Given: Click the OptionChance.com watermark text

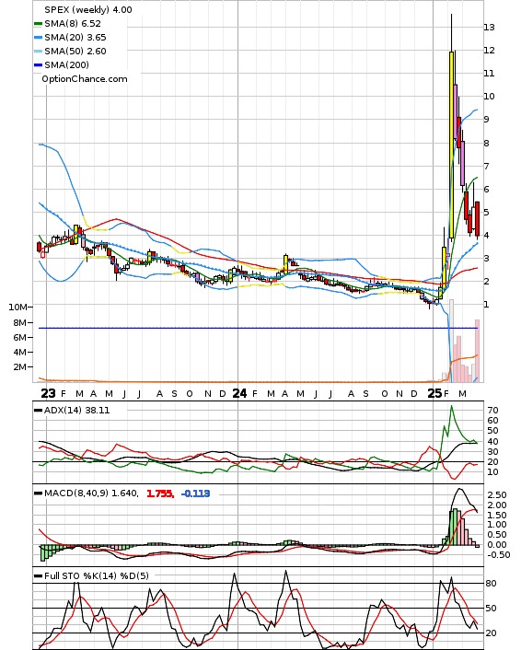Looking at the screenshot, I should (x=85, y=79).
